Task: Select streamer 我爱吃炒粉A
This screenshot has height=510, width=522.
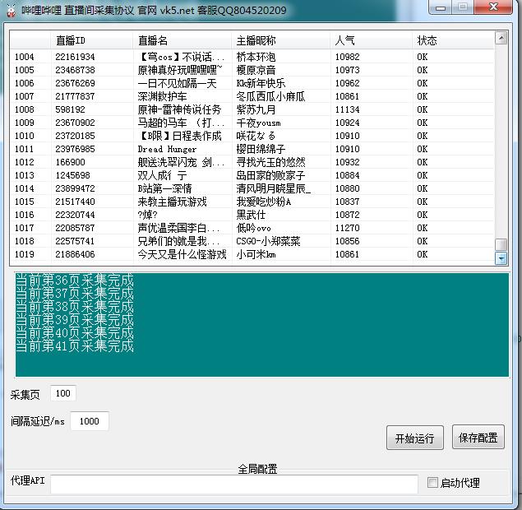Action: click(263, 202)
